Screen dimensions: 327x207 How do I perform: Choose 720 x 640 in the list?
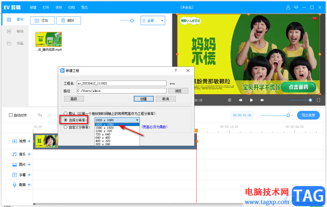tap(117, 134)
